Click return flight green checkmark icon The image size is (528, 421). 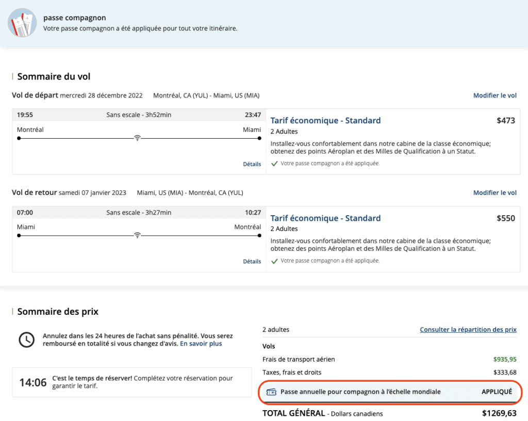[274, 261]
